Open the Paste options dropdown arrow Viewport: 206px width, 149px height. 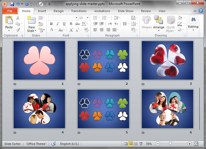9,31
